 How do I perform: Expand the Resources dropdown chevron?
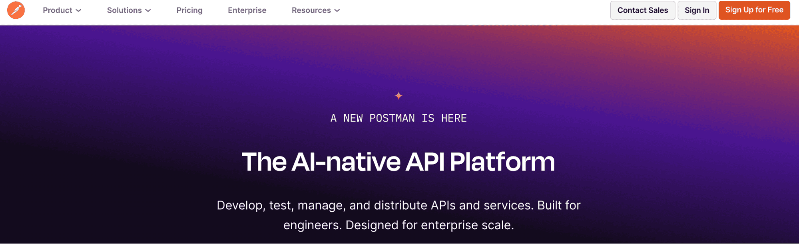[337, 11]
